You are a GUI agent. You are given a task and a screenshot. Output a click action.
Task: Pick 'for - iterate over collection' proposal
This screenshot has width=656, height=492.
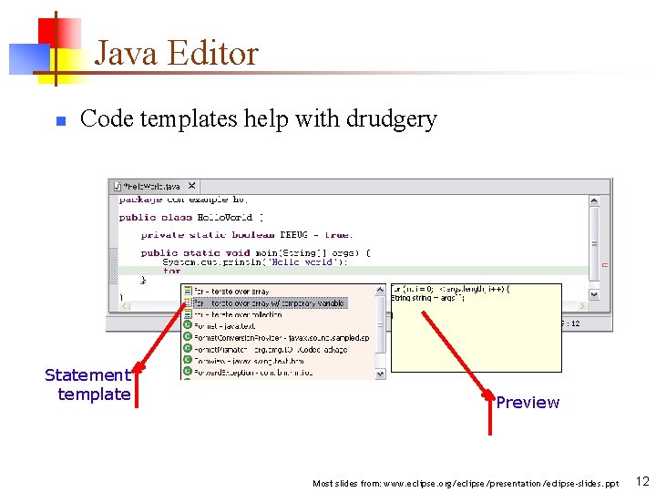click(x=238, y=314)
